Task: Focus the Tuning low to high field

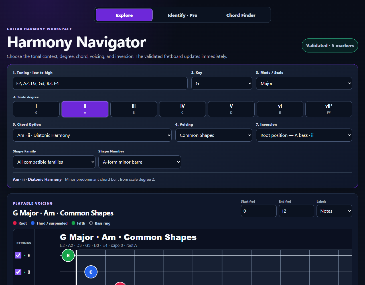Action: pyautogui.click(x=100, y=83)
